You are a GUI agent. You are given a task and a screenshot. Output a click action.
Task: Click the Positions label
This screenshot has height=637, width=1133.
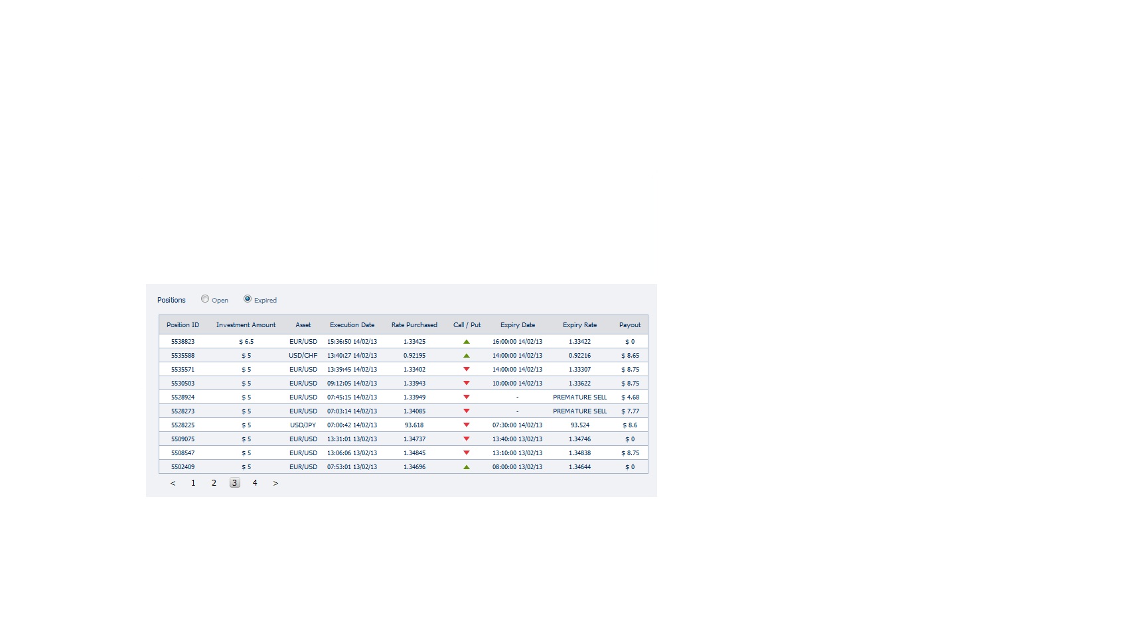171,301
